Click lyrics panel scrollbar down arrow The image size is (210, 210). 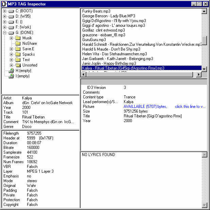(204, 205)
